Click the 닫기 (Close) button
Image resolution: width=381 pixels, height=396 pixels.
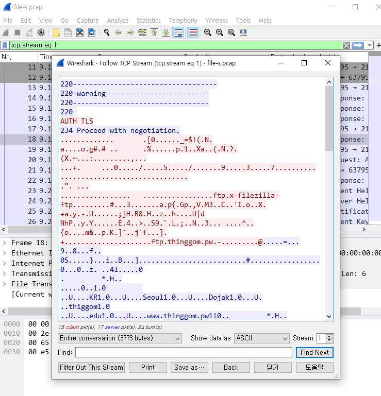pyautogui.click(x=273, y=367)
